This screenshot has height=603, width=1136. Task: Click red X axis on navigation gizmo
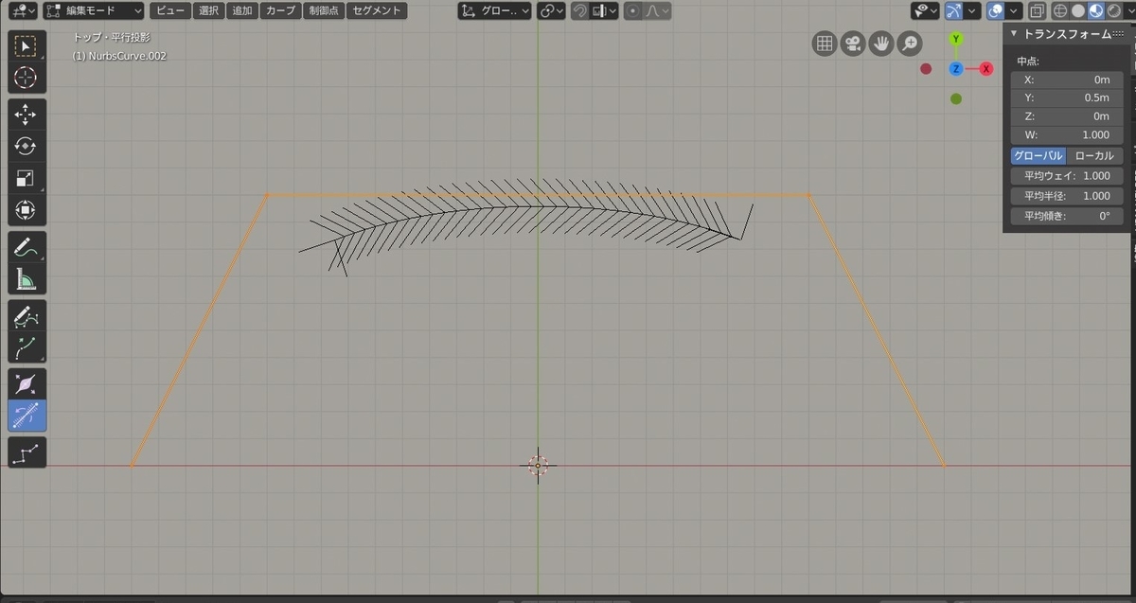tap(986, 69)
